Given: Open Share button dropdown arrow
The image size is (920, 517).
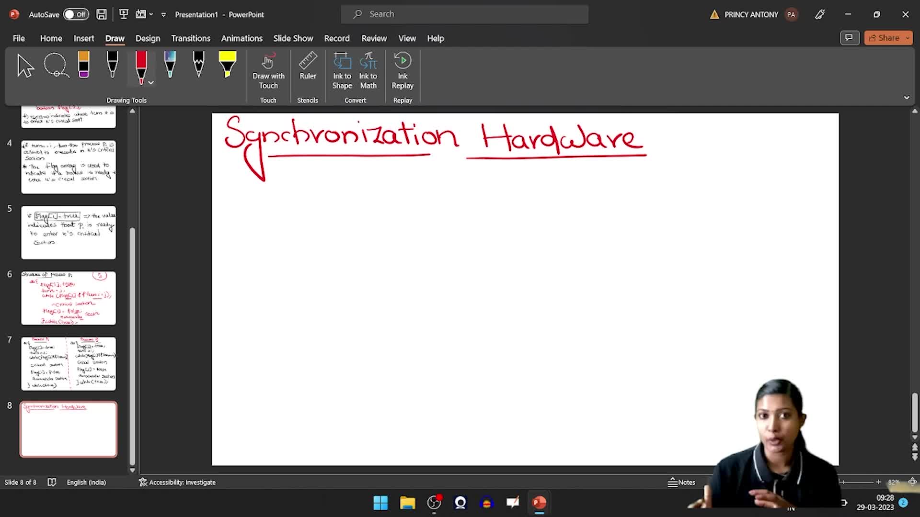Looking at the screenshot, I should click(x=908, y=38).
